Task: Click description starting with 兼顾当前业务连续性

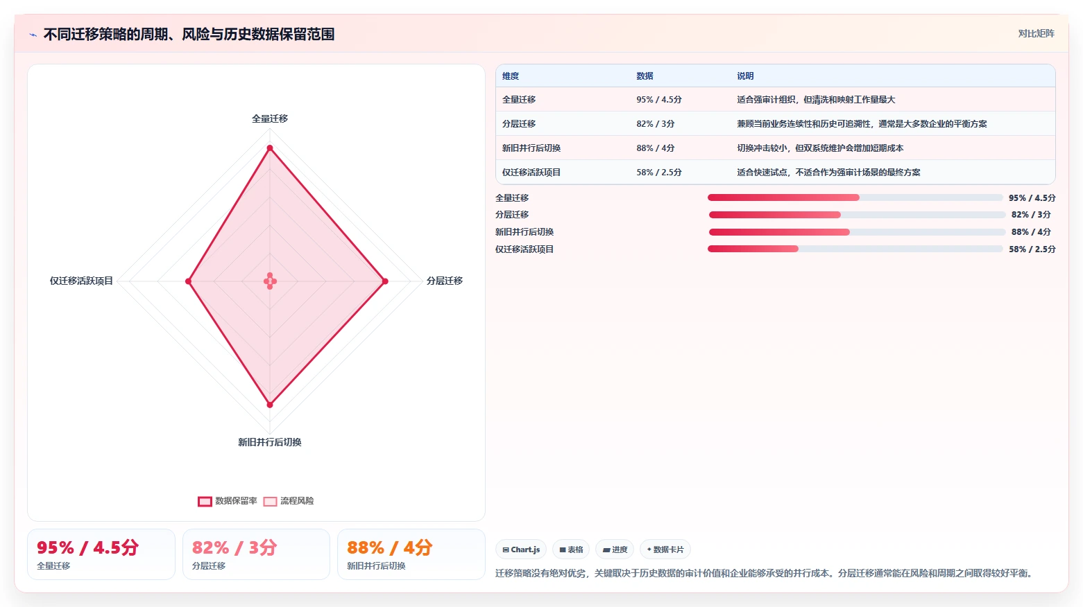Action: click(x=862, y=124)
